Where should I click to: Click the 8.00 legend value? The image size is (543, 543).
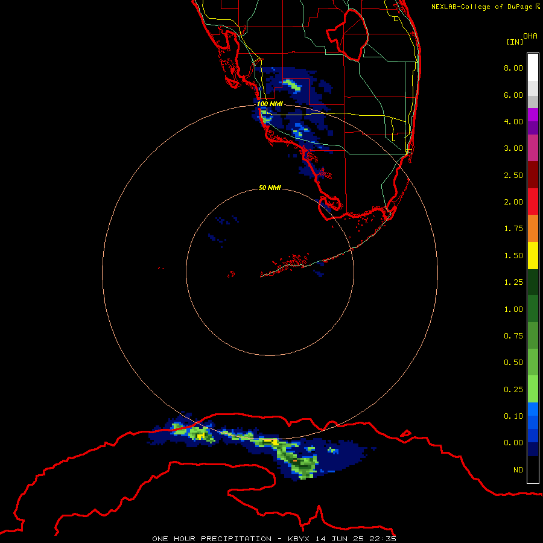513,68
